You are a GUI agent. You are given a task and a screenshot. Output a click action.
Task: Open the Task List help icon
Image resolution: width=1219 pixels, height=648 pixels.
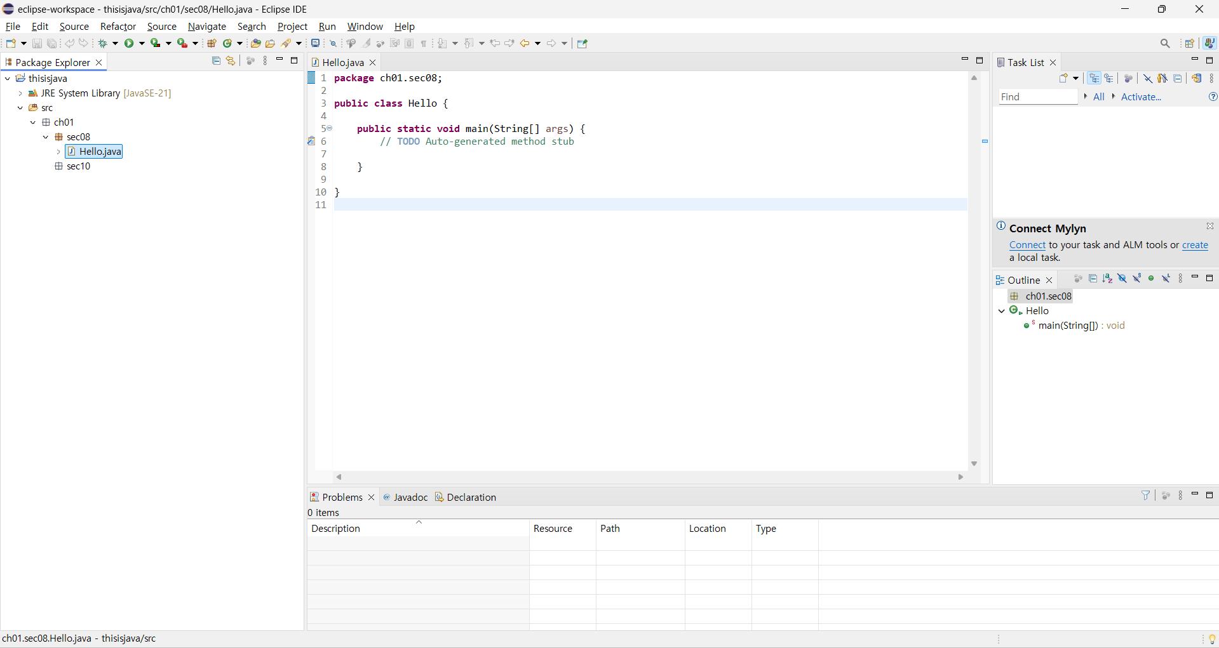coord(1213,96)
